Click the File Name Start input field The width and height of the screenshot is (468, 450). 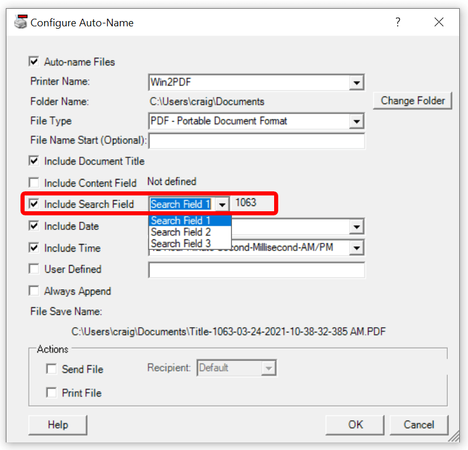click(x=257, y=141)
